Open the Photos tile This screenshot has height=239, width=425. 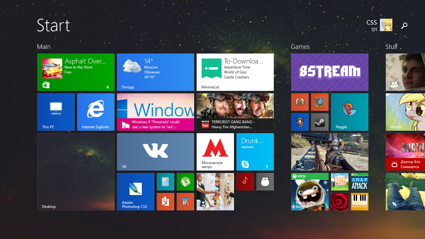tap(405, 112)
